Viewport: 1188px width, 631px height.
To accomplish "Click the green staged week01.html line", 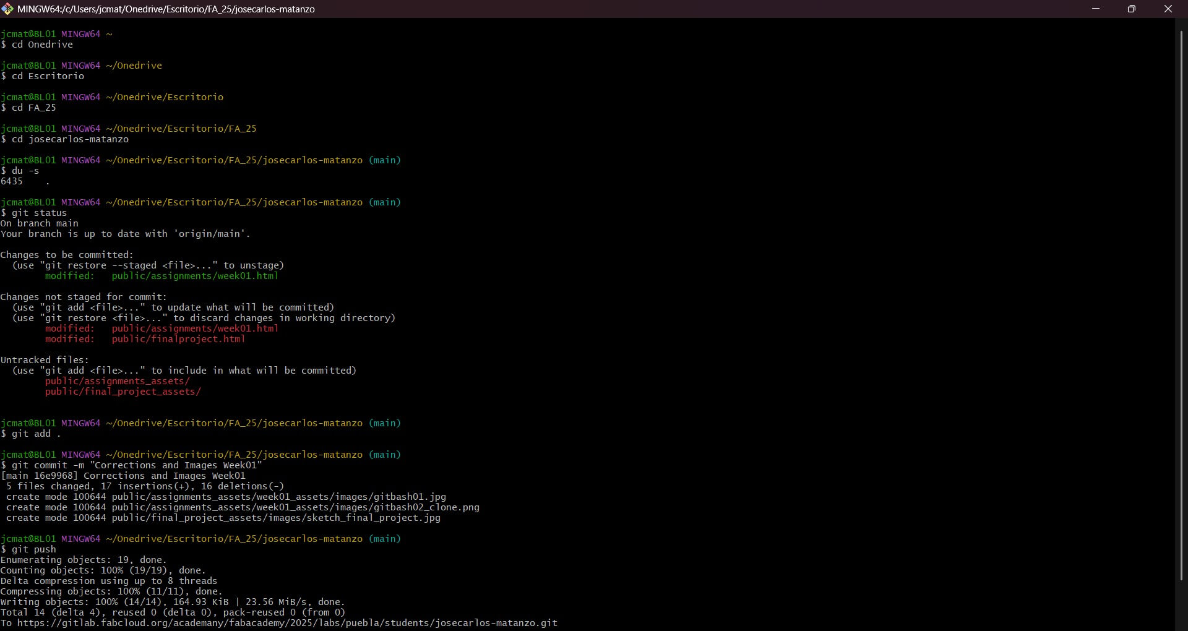I will pos(161,276).
